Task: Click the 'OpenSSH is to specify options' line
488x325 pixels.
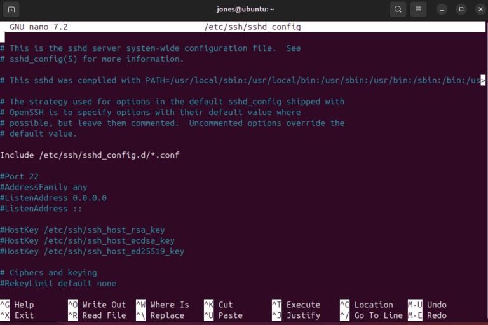Action: pyautogui.click(x=151, y=112)
